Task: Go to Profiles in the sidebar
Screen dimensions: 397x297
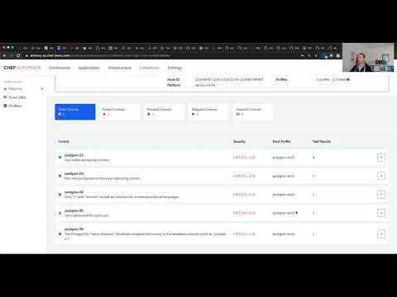Action: (x=15, y=106)
